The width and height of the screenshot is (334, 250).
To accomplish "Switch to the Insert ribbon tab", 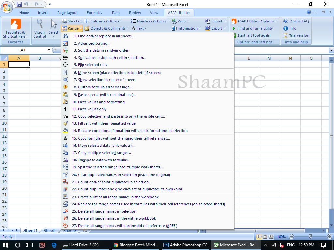I will click(43, 13).
